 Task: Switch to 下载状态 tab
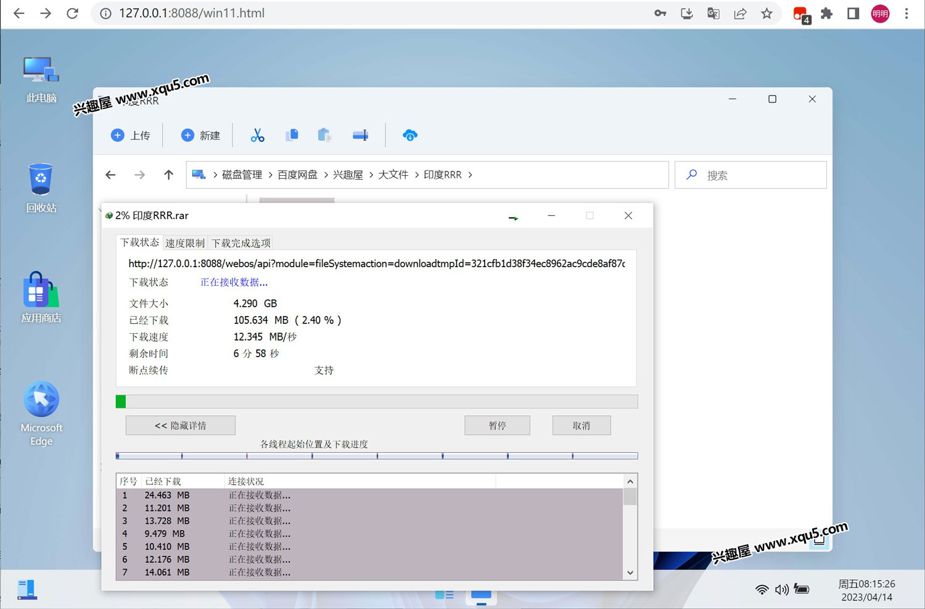139,242
